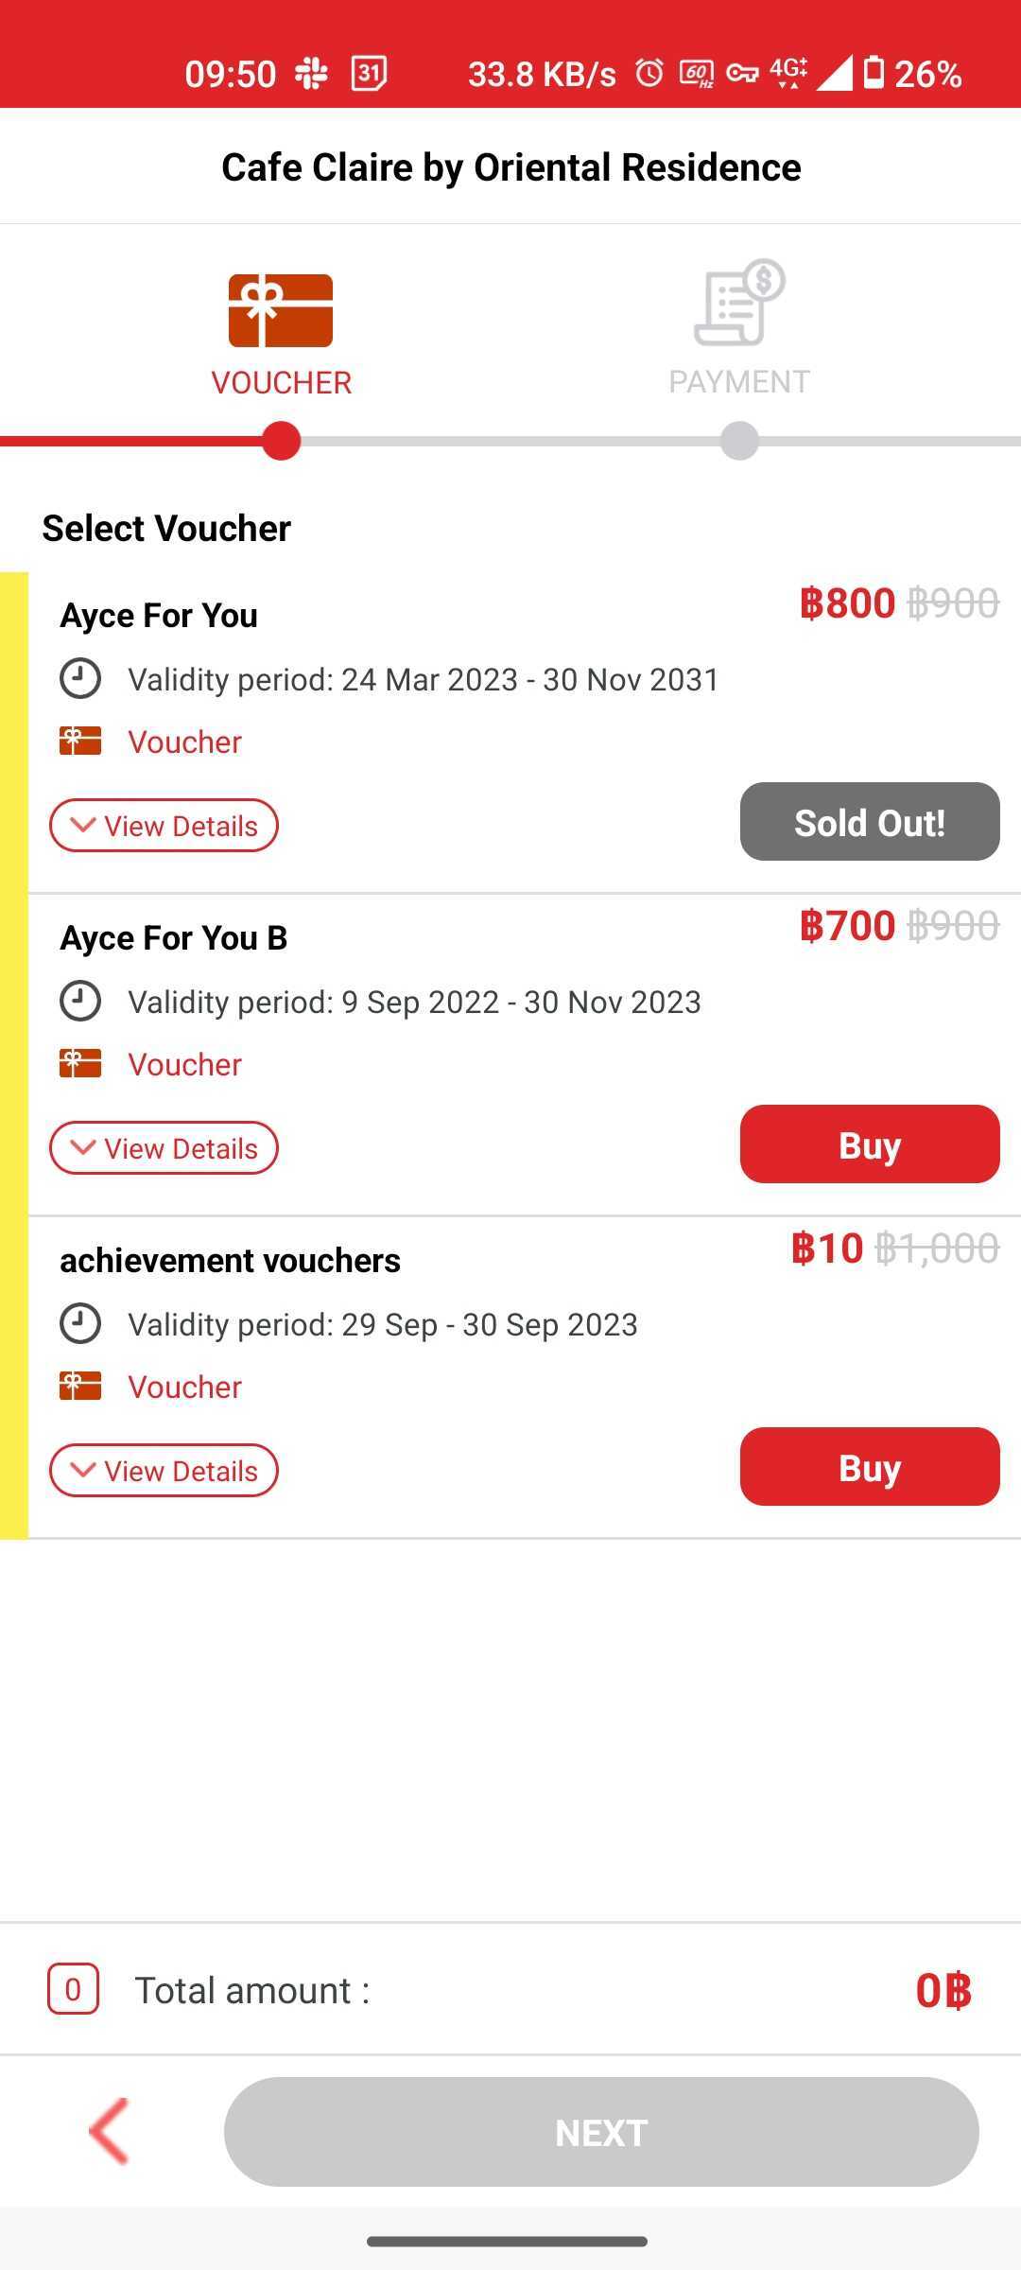
Task: Expand View Details for achievement vouchers
Action: coord(164,1471)
